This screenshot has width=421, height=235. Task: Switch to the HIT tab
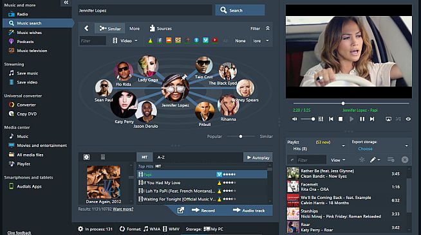(x=144, y=157)
